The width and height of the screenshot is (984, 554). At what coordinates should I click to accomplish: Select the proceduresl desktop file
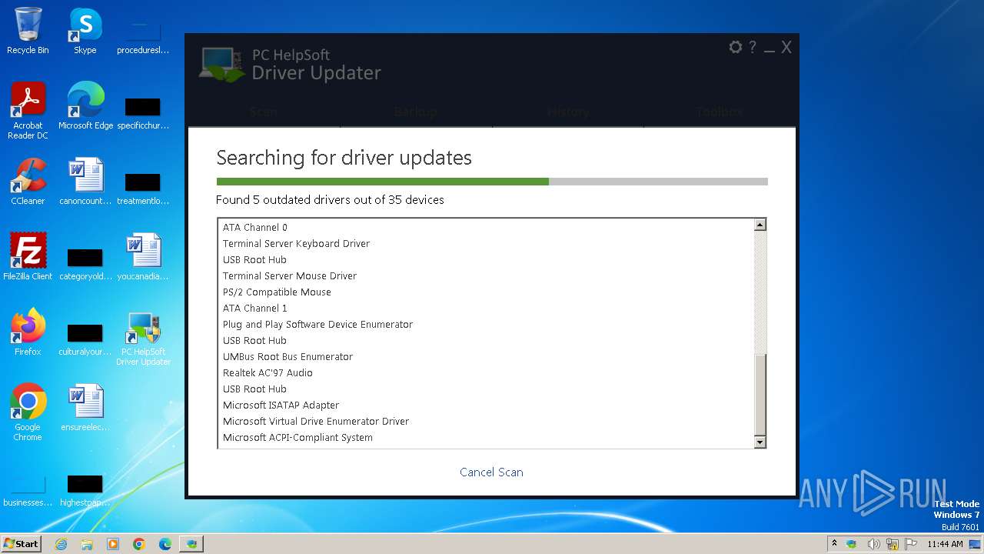(x=144, y=35)
